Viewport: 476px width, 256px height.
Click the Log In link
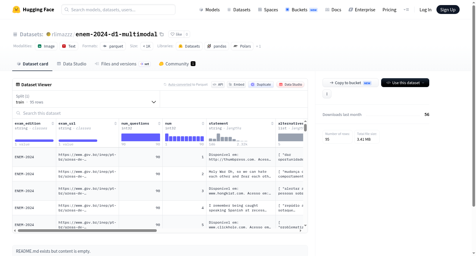pyautogui.click(x=425, y=10)
